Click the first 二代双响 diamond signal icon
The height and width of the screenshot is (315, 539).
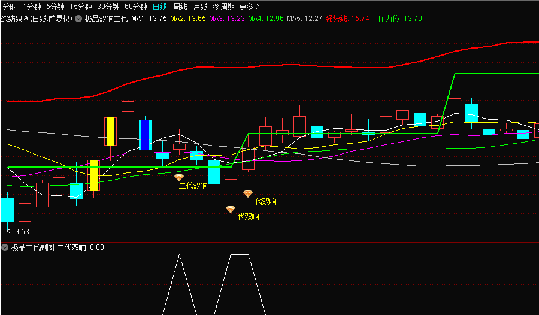click(179, 178)
